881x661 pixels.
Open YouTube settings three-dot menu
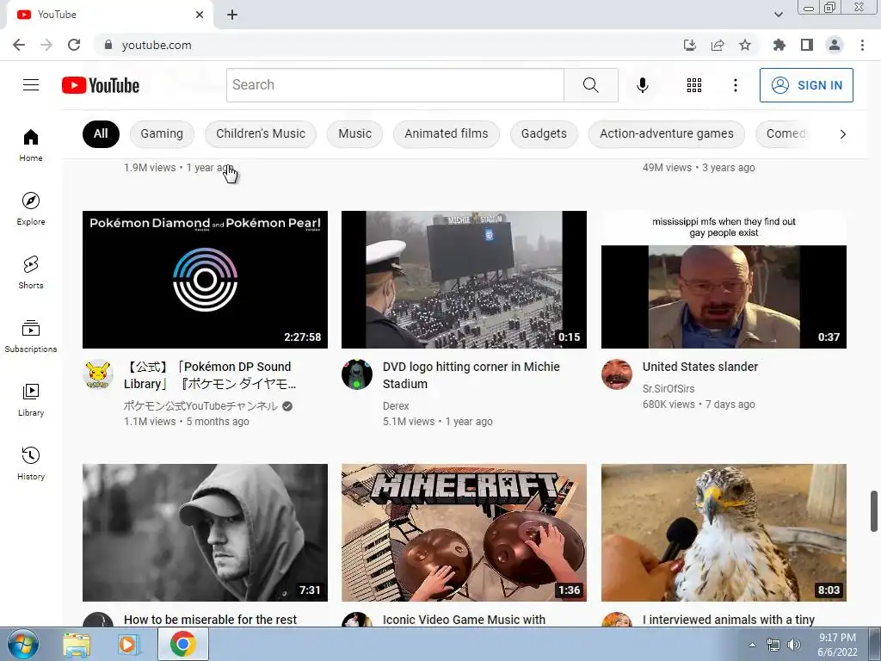pyautogui.click(x=735, y=85)
